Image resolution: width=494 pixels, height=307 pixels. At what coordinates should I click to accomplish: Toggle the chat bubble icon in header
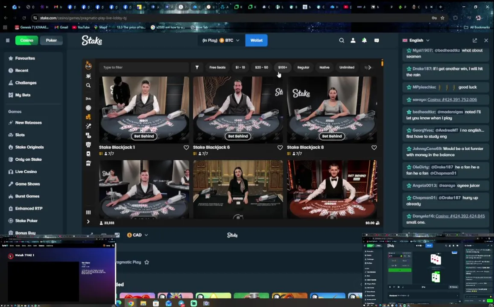377,40
